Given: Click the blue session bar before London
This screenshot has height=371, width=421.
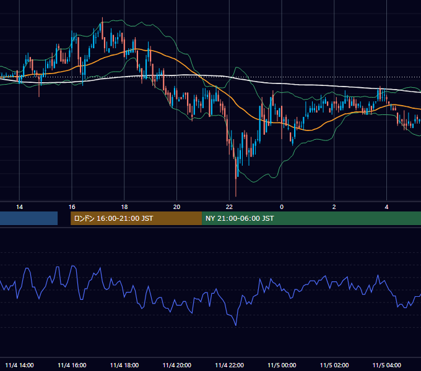Looking at the screenshot, I should (28, 218).
